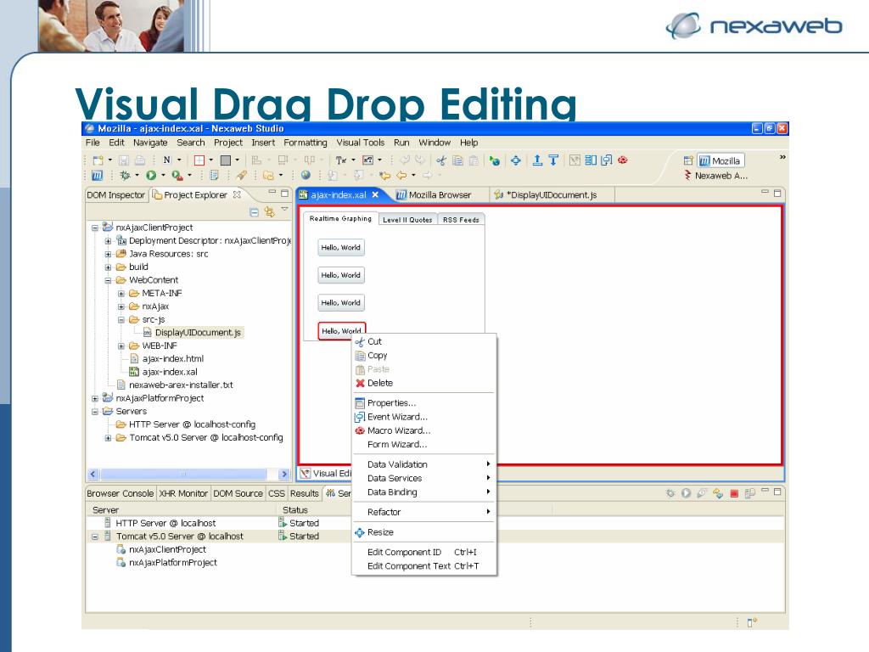Click the green Run button icon
This screenshot has width=869, height=652.
(x=151, y=175)
